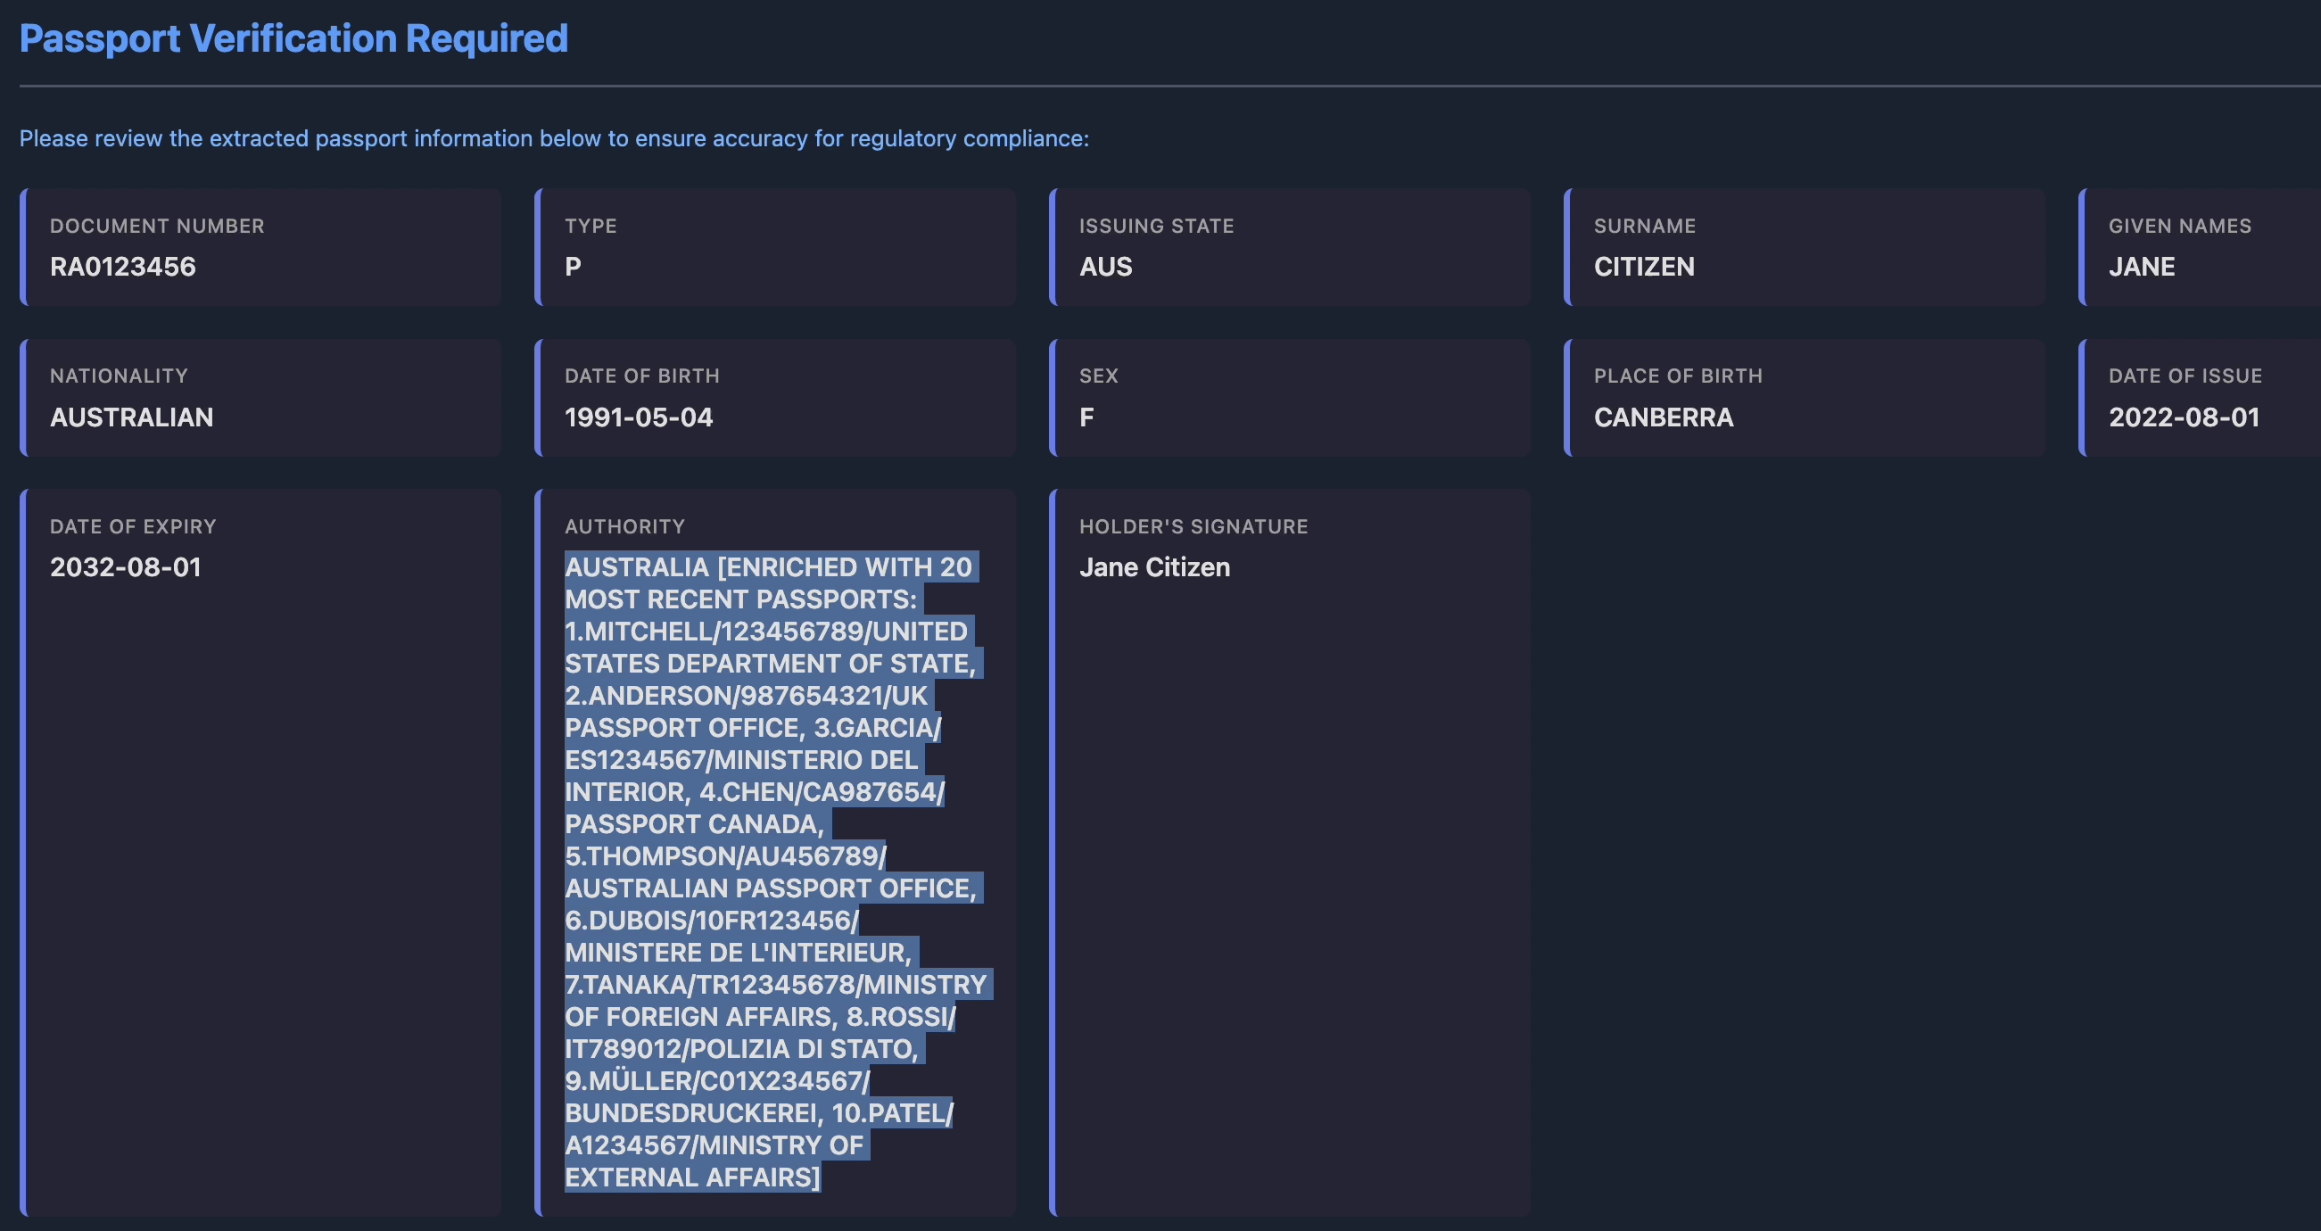The width and height of the screenshot is (2321, 1231).
Task: Click the highlighted Authority text block
Action: click(777, 872)
